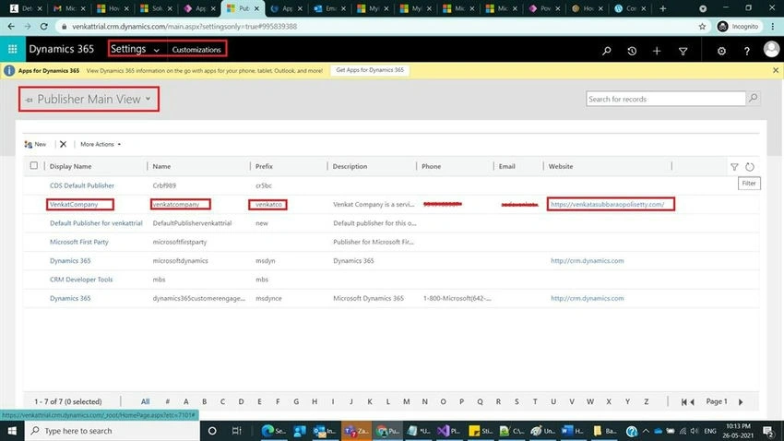Focus the Search for records field
Image resolution: width=784 pixels, height=441 pixels.
[x=666, y=99]
